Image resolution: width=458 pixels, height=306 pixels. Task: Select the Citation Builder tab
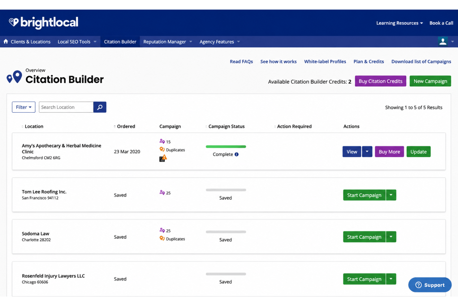coord(120,42)
